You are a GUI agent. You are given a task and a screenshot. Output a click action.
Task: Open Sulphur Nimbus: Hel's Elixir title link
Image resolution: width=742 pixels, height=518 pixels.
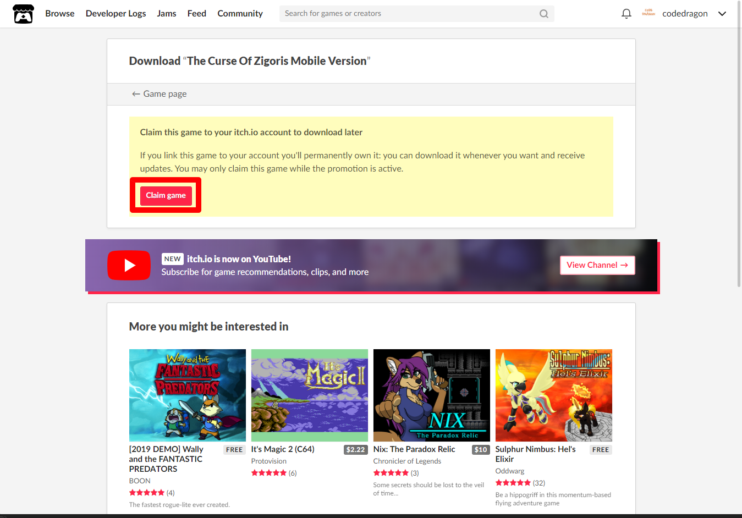[x=536, y=454]
